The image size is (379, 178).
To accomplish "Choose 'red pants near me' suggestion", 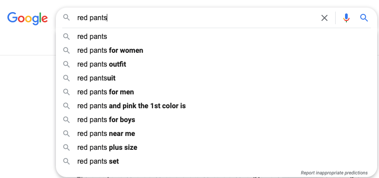I will click(217, 133).
